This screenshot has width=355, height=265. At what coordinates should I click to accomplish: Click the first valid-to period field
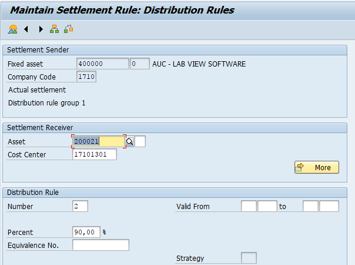310,206
